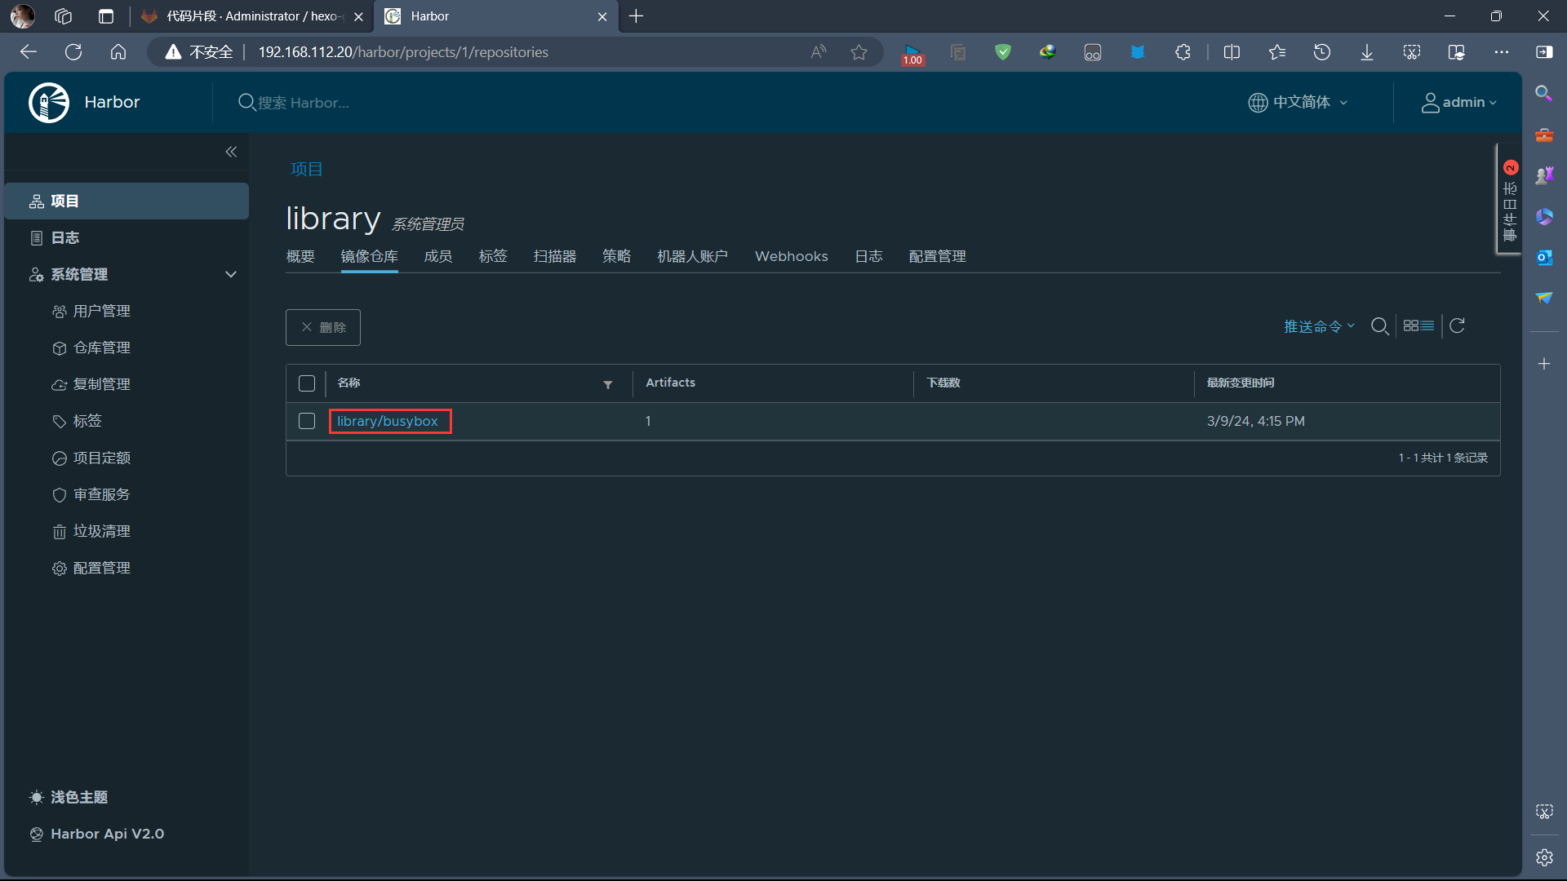Screen dimensions: 1567x881
Task: Open Harbor Api V2.0 link
Action: [x=97, y=834]
